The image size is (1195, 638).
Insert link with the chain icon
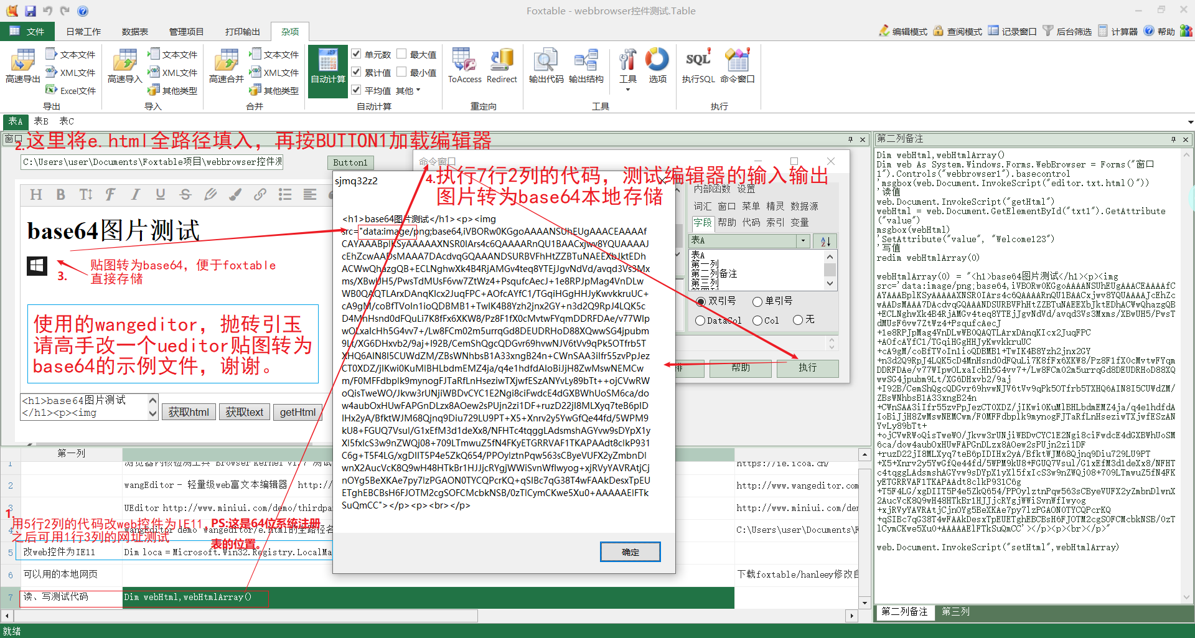[260, 195]
